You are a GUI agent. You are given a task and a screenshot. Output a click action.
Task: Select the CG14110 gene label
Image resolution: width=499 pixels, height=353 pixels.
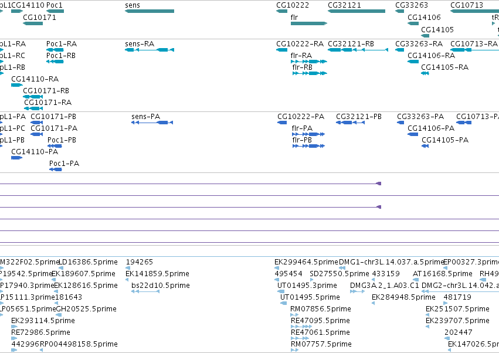pyautogui.click(x=28, y=5)
